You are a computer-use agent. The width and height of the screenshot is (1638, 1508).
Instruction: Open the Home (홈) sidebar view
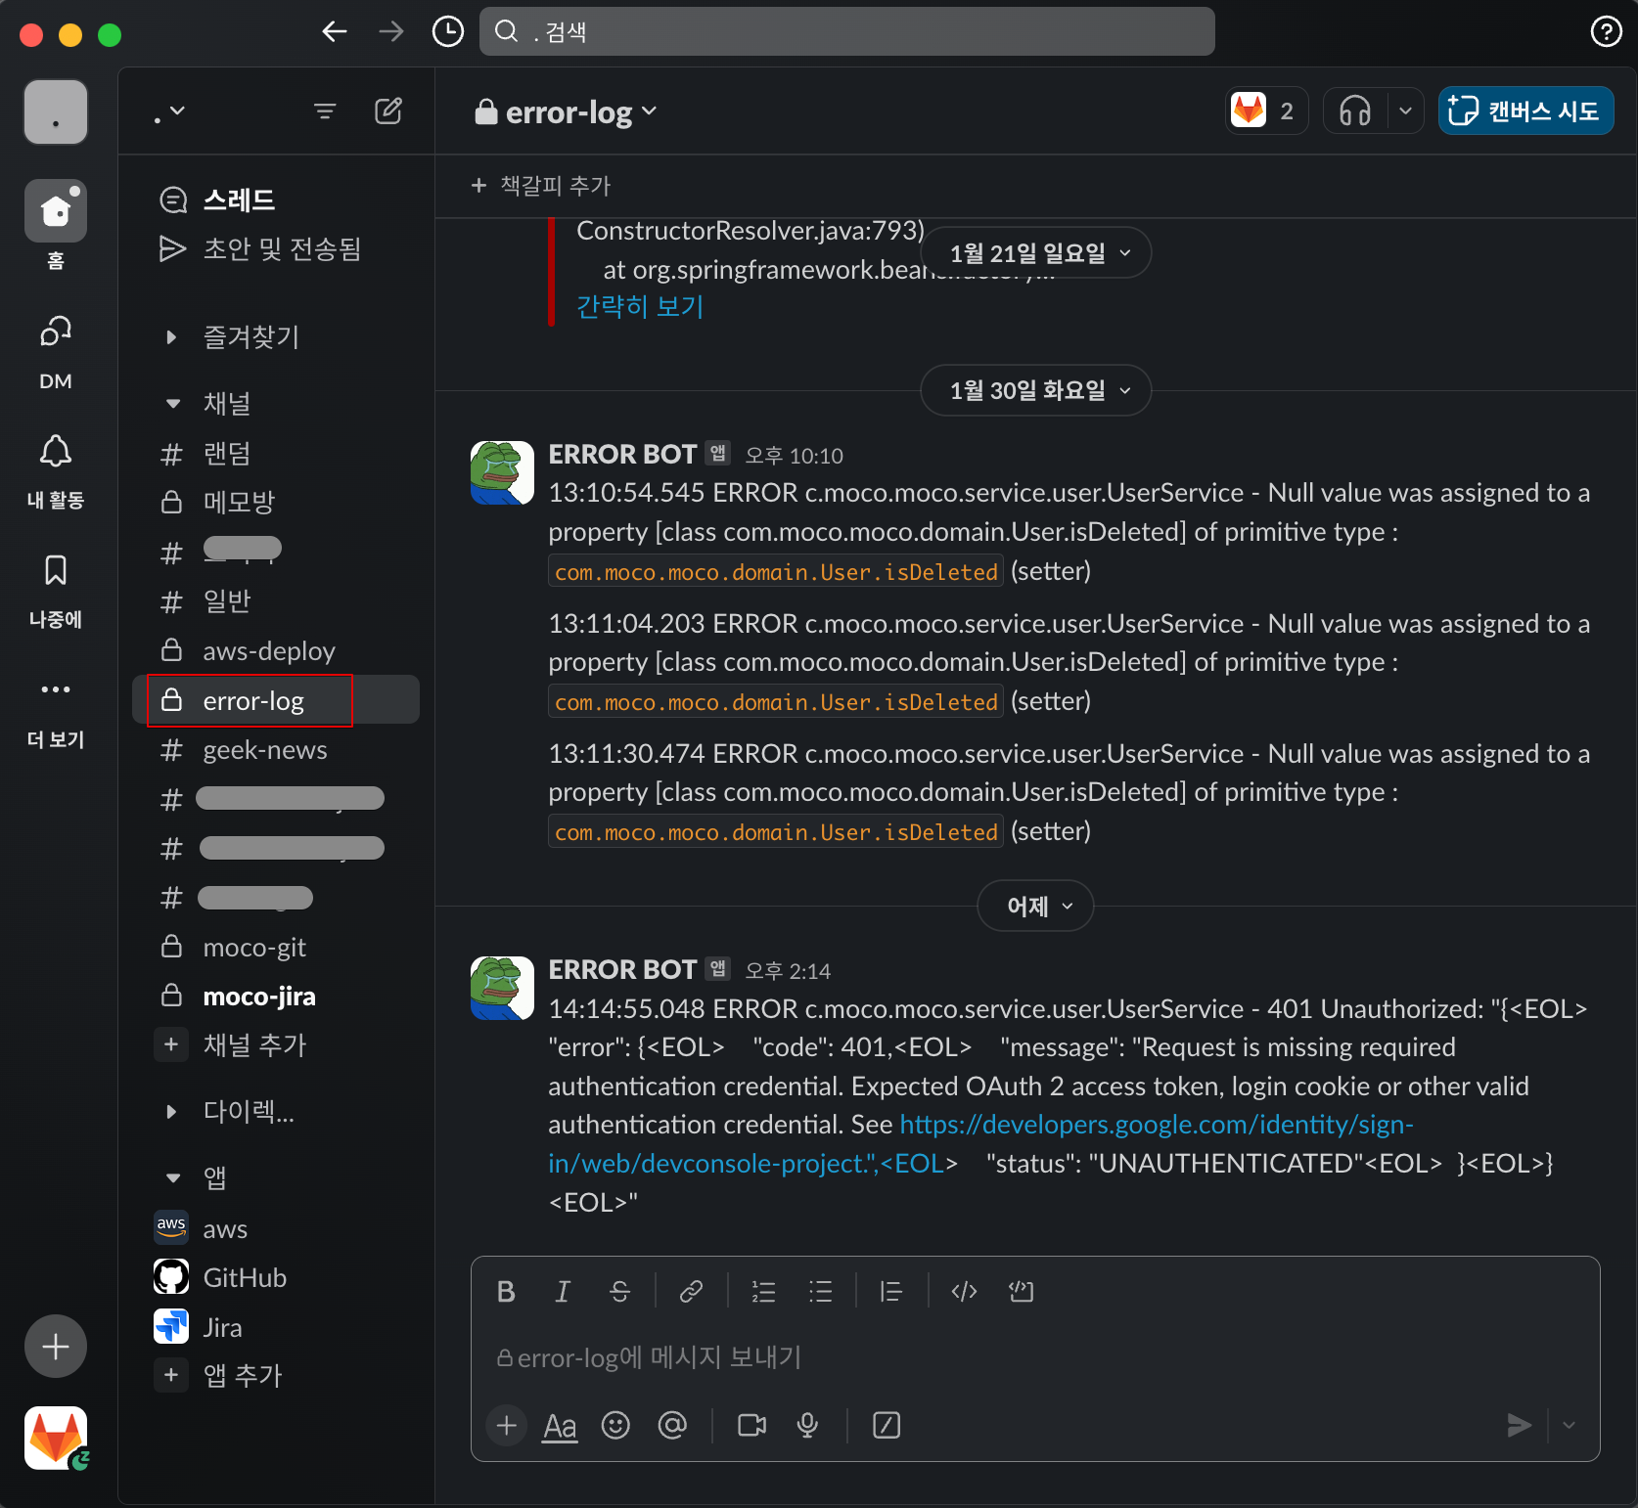click(x=56, y=225)
